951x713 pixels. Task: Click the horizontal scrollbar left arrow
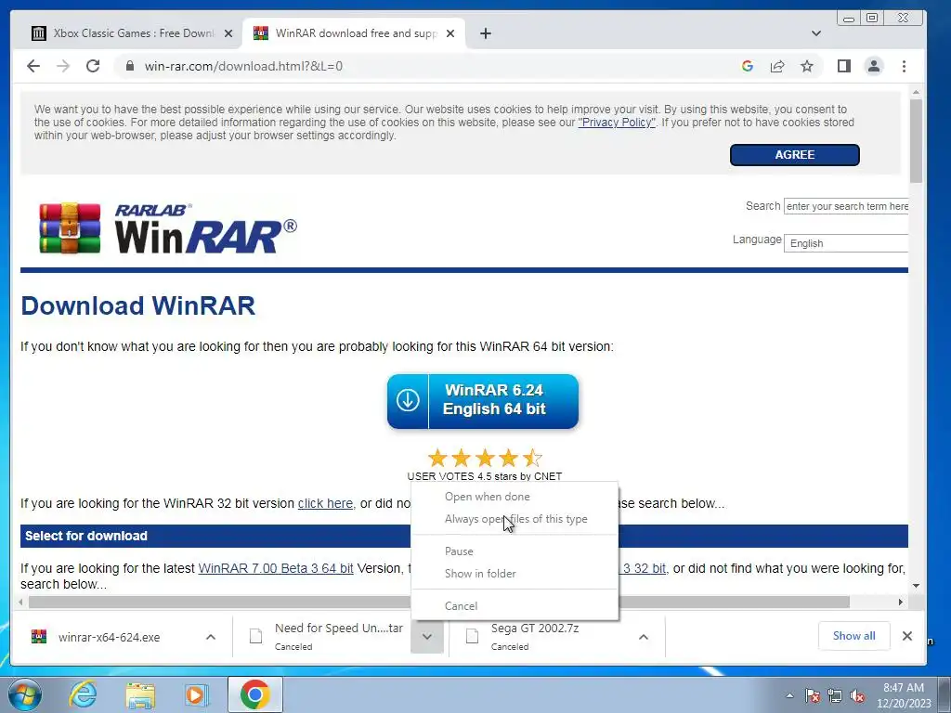click(x=21, y=602)
